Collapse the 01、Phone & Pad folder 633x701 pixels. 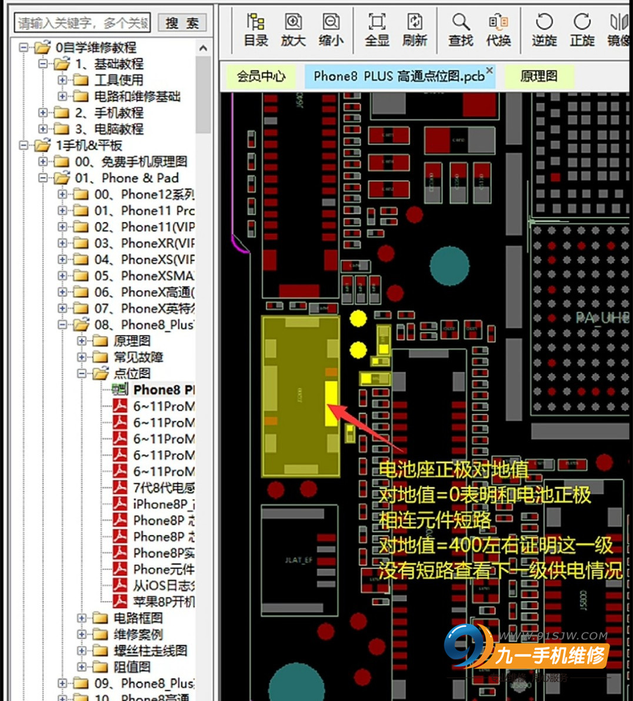(43, 178)
